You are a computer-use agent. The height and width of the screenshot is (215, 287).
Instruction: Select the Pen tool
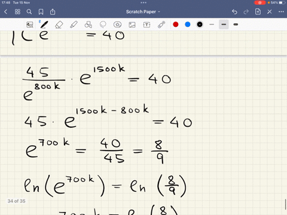tap(44, 24)
